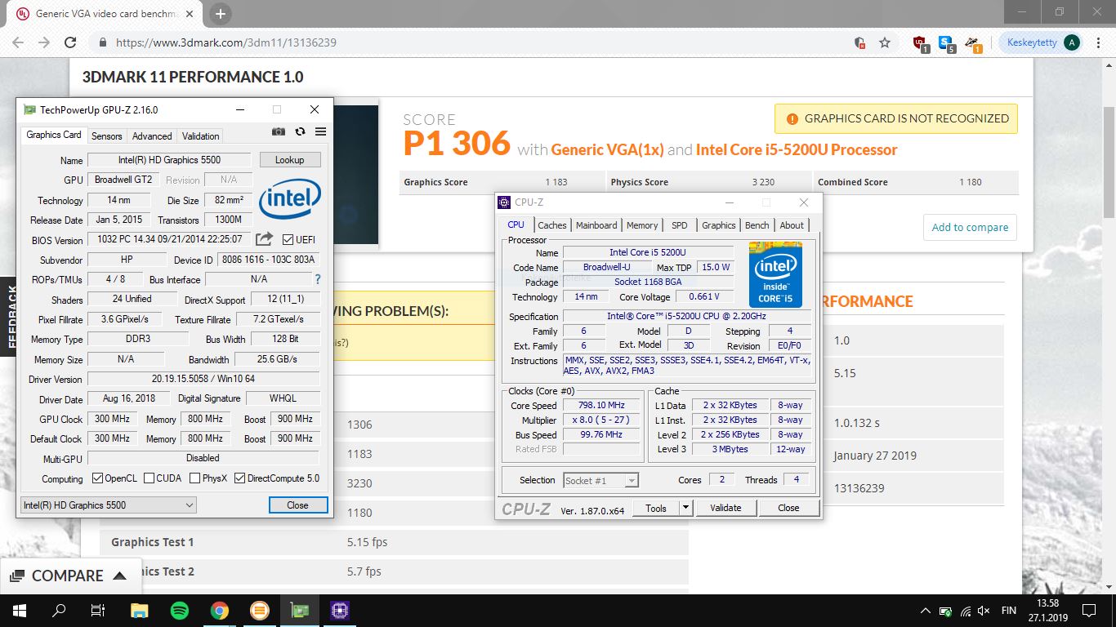Open the GPU-Z hamburger menu icon
Image resolution: width=1116 pixels, height=627 pixels.
coord(320,131)
